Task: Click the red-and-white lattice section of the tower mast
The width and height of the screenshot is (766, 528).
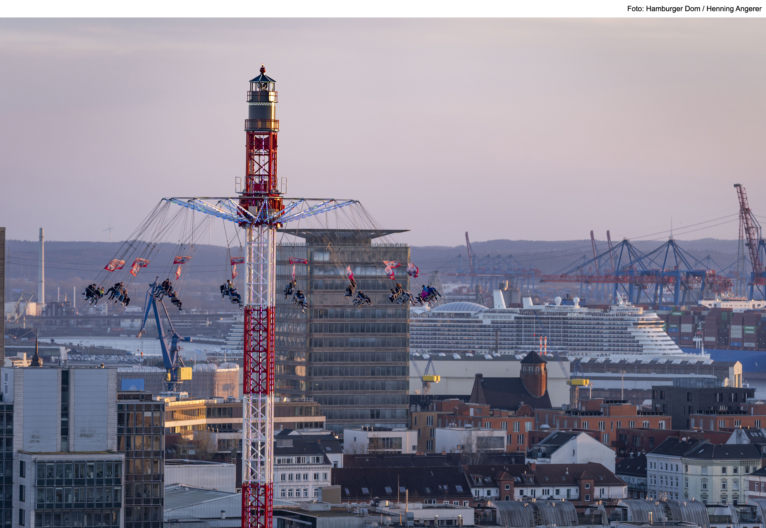Action: [259, 351]
